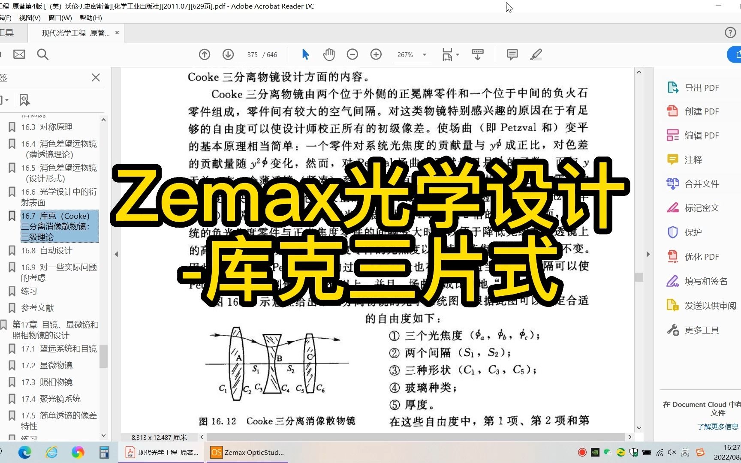
Task: Click the page number field 375
Action: (x=253, y=55)
